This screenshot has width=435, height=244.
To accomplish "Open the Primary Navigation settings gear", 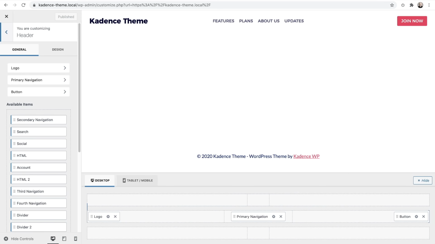I will [273, 216].
